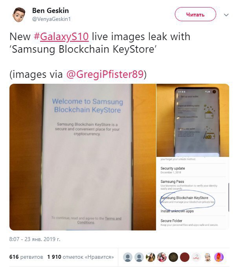237x267 pixels.
Task: Open first gray default liker avatar
Action: (128, 257)
